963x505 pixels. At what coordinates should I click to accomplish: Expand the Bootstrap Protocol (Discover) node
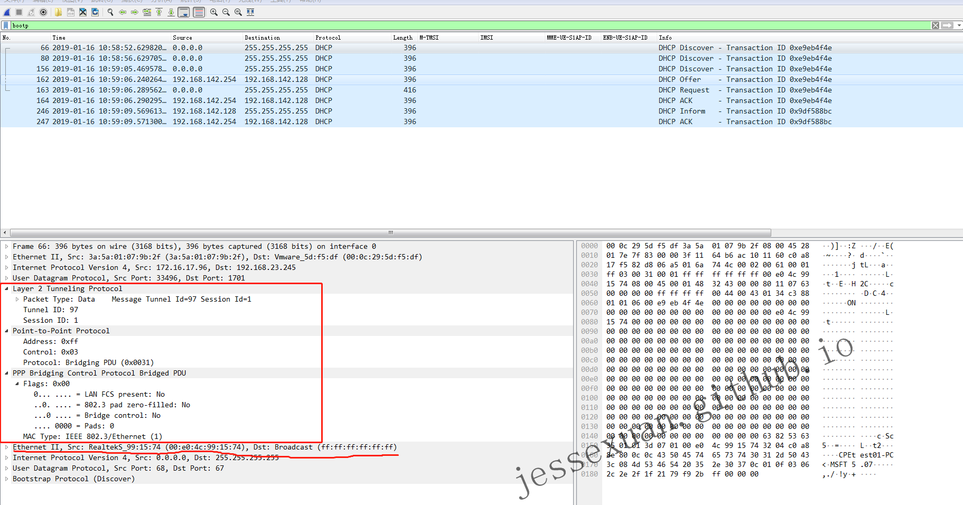pos(6,479)
